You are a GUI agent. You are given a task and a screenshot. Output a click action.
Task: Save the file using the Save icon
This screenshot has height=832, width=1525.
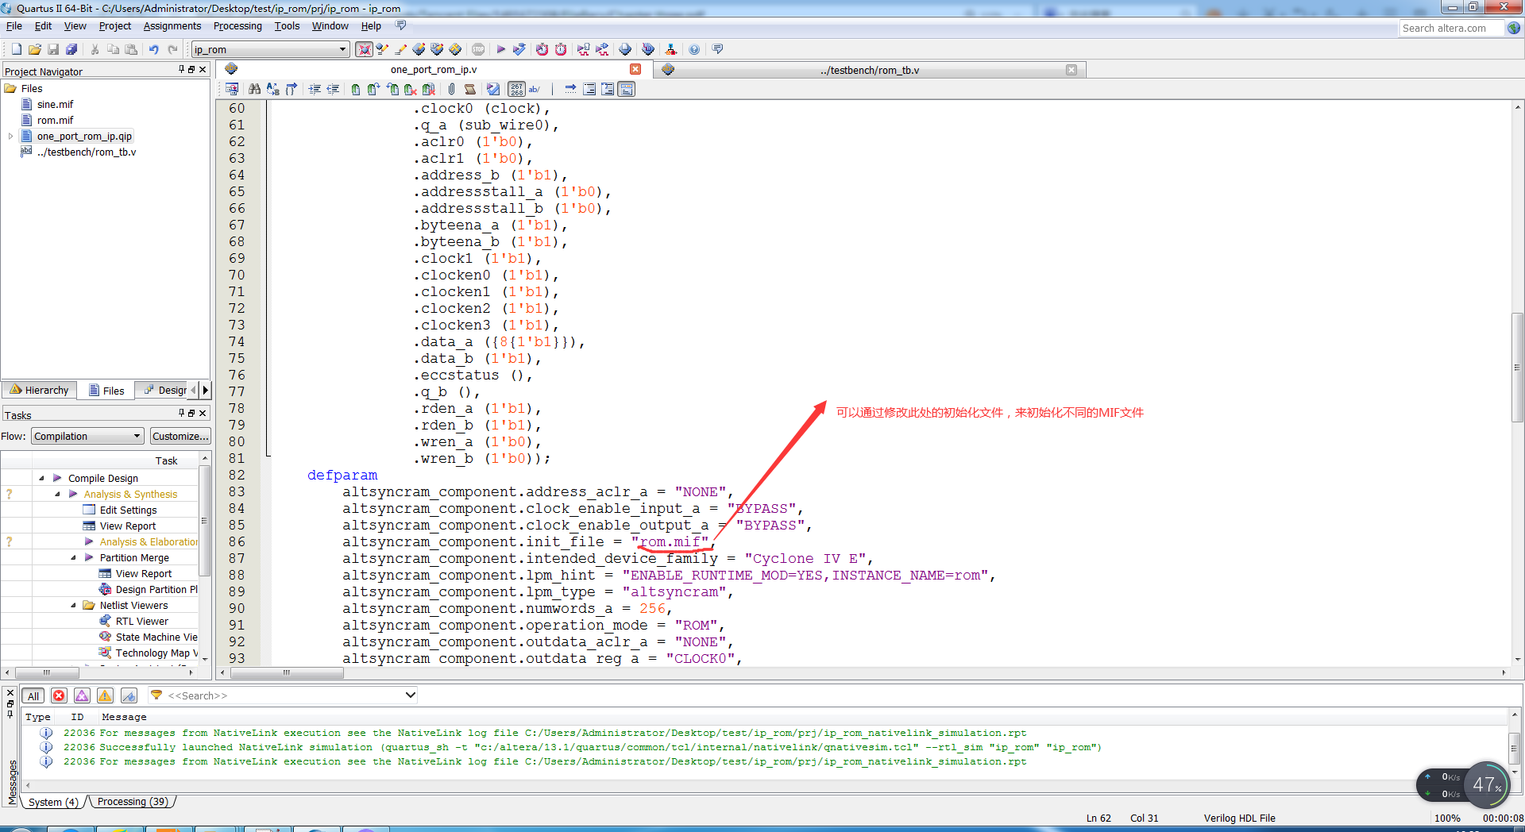point(52,49)
